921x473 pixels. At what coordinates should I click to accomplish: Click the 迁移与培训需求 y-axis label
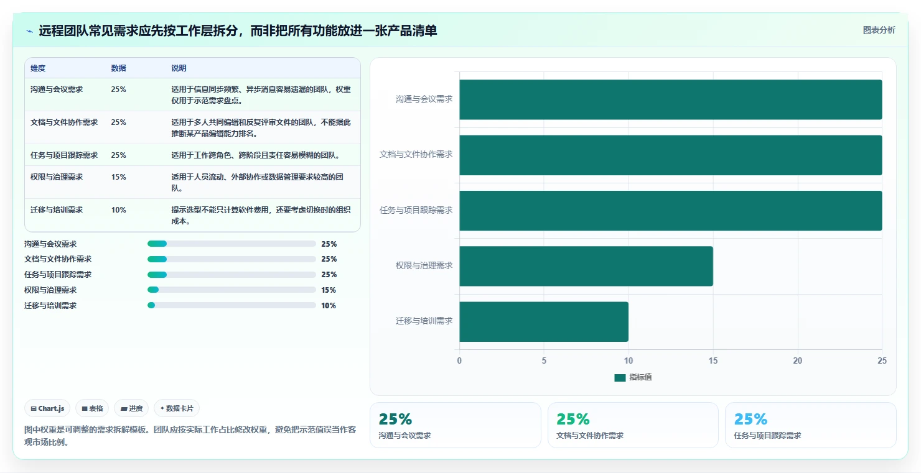point(424,321)
